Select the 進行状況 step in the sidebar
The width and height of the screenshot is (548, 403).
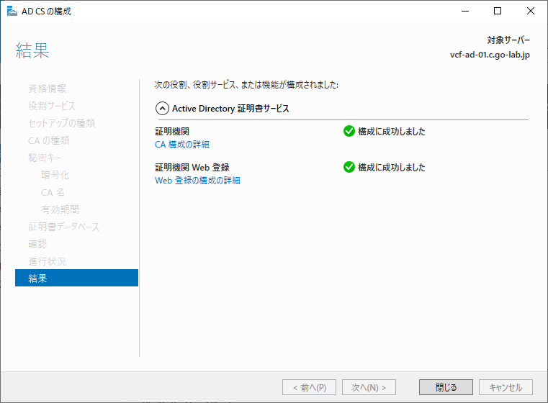(x=48, y=261)
